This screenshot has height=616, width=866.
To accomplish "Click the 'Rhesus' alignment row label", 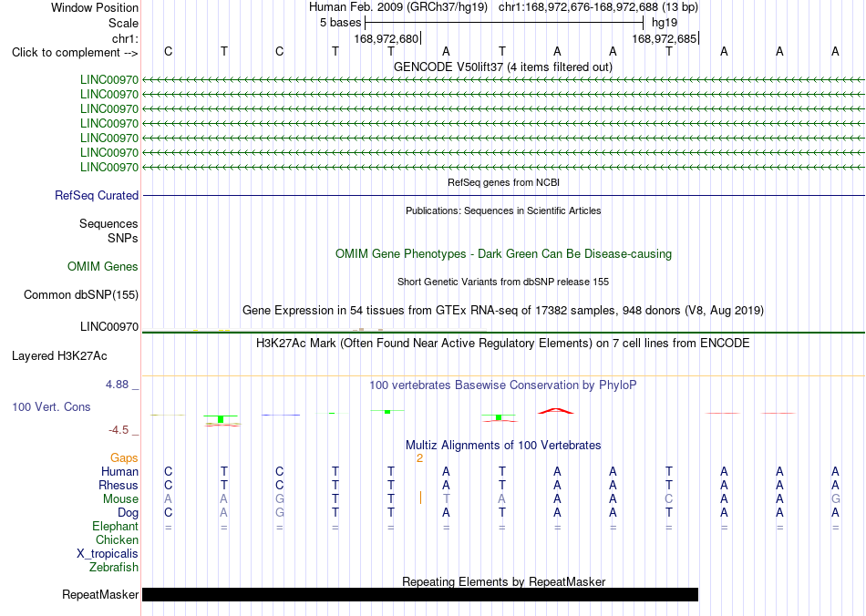I will pos(119,485).
